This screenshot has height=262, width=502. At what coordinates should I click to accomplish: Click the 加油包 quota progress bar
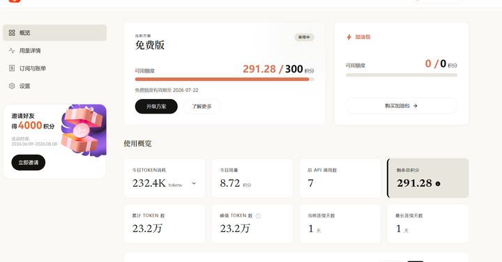pyautogui.click(x=402, y=75)
